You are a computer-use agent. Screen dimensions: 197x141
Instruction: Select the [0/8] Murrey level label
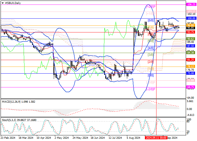151,75
